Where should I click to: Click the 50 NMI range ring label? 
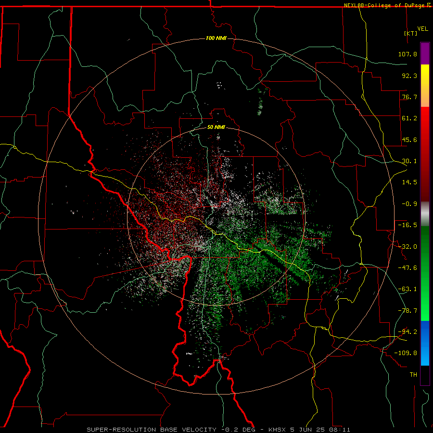point(216,127)
